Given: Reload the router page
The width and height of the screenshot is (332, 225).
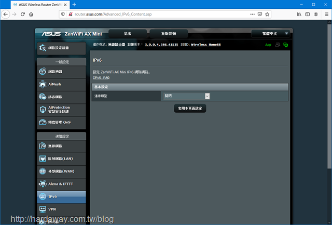Looking at the screenshot, I should [x=23, y=14].
